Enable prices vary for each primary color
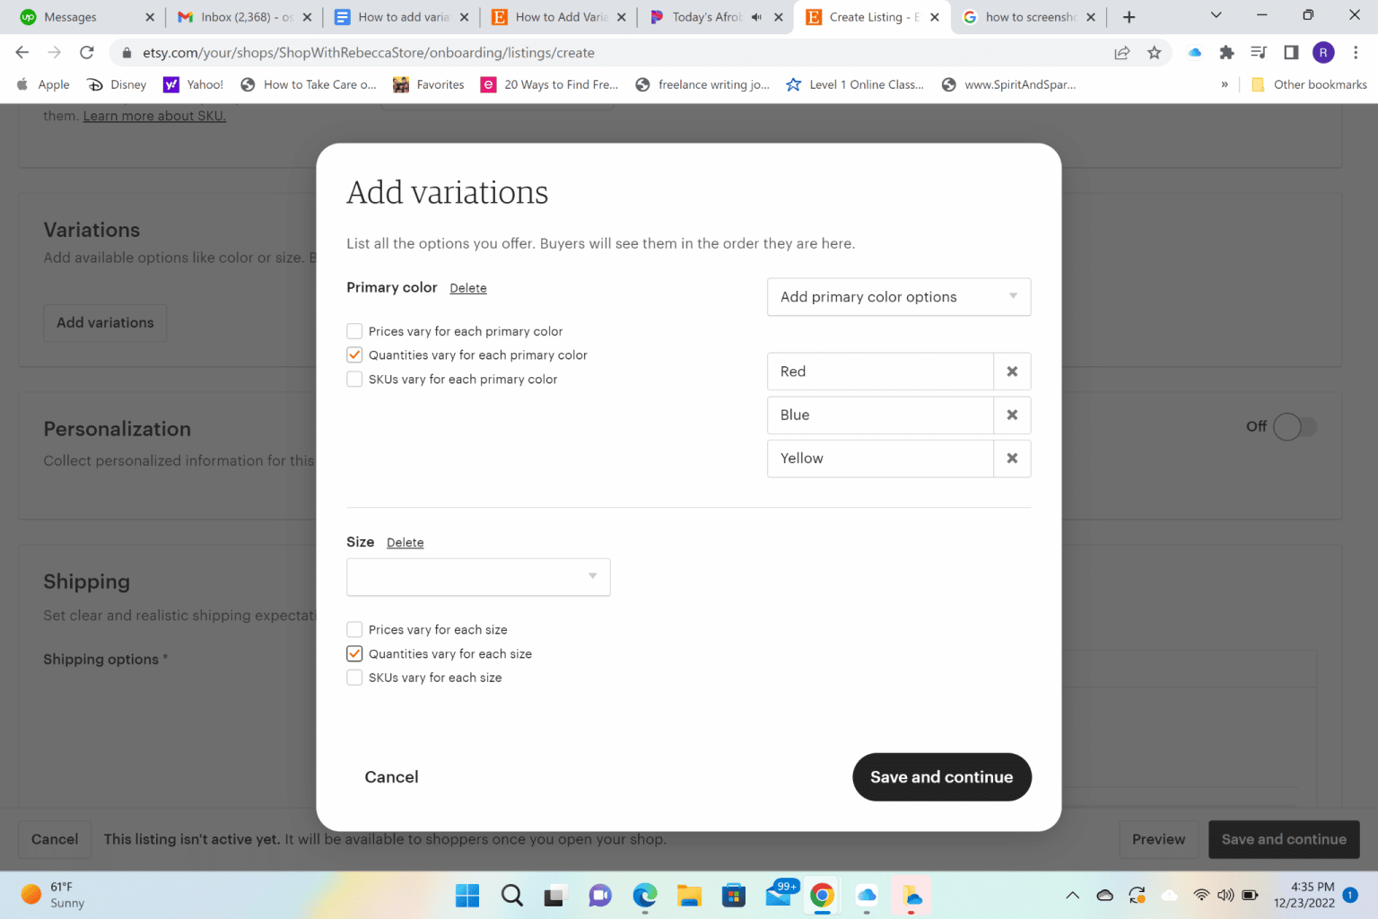This screenshot has width=1378, height=919. coord(354,330)
